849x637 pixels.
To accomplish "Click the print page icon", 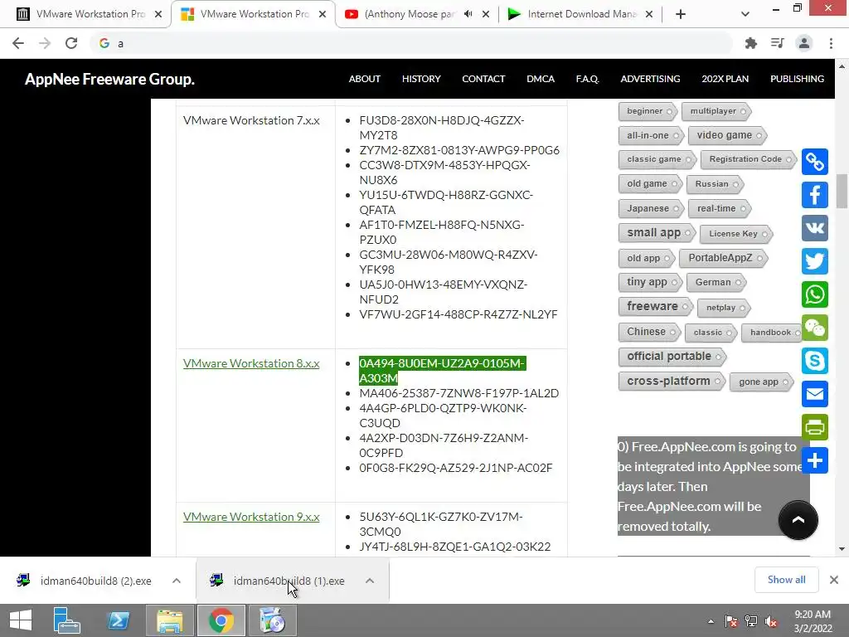I will 814,427.
